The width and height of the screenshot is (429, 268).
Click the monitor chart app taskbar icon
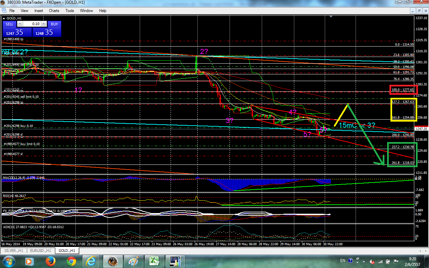[175, 261]
